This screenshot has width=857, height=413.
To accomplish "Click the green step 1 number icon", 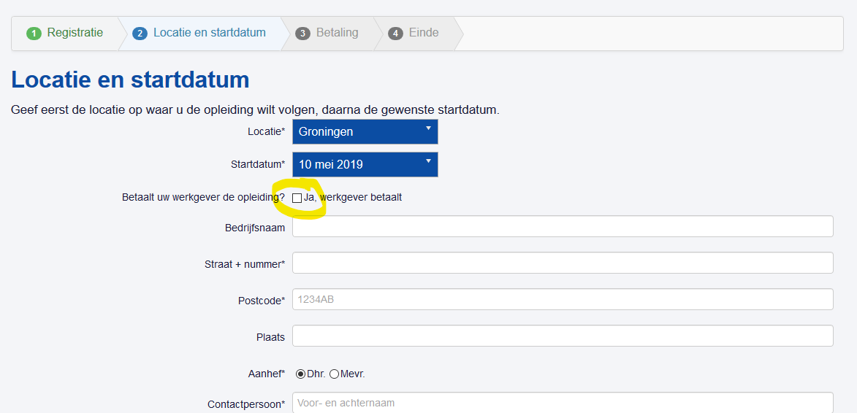I will click(x=34, y=34).
